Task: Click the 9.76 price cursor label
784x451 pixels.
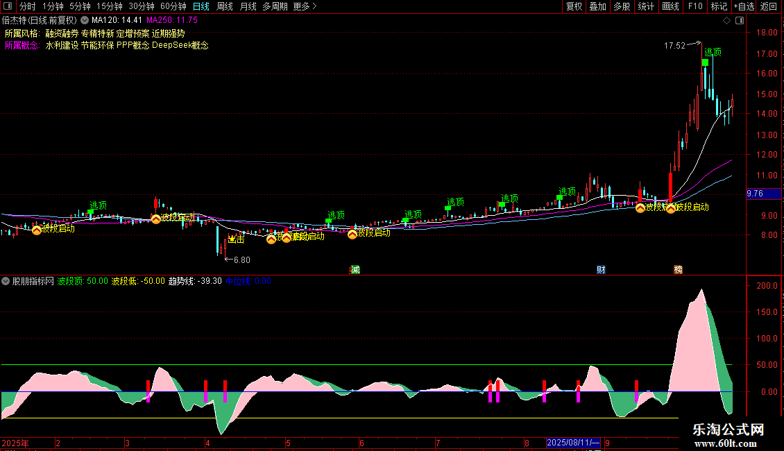Action: pos(763,194)
